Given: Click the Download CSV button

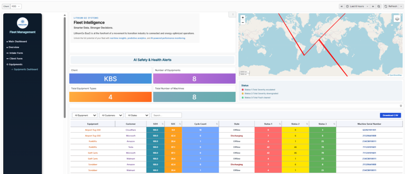Looking at the screenshot, I should coord(390,115).
